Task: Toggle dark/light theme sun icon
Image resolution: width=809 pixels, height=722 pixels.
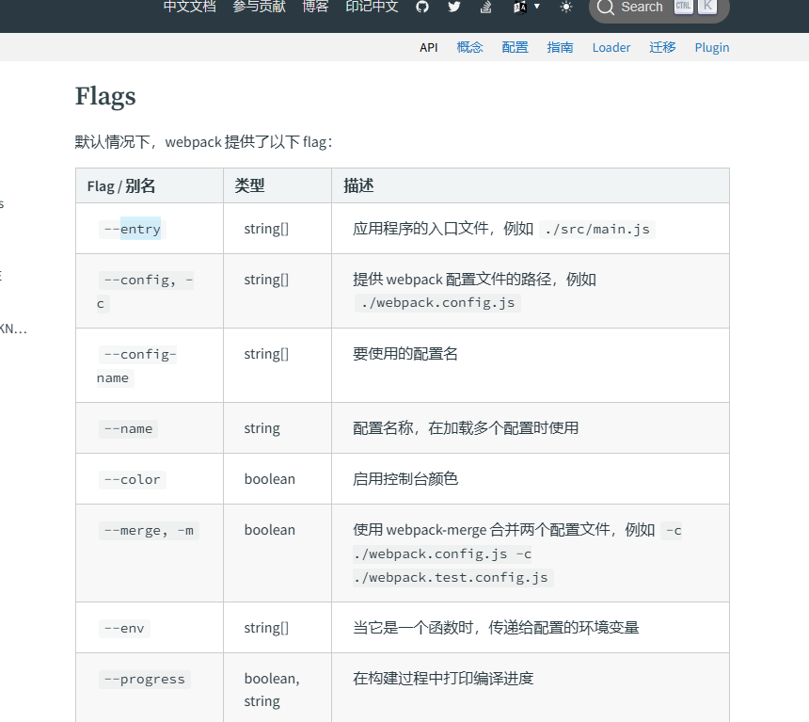Action: click(x=565, y=7)
